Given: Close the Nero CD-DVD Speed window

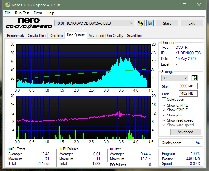Looking at the screenshot, I should point(199,5).
